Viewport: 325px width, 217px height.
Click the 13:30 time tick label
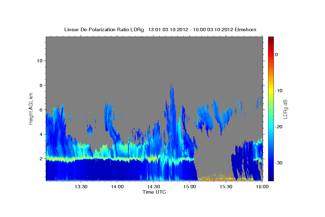point(81,187)
